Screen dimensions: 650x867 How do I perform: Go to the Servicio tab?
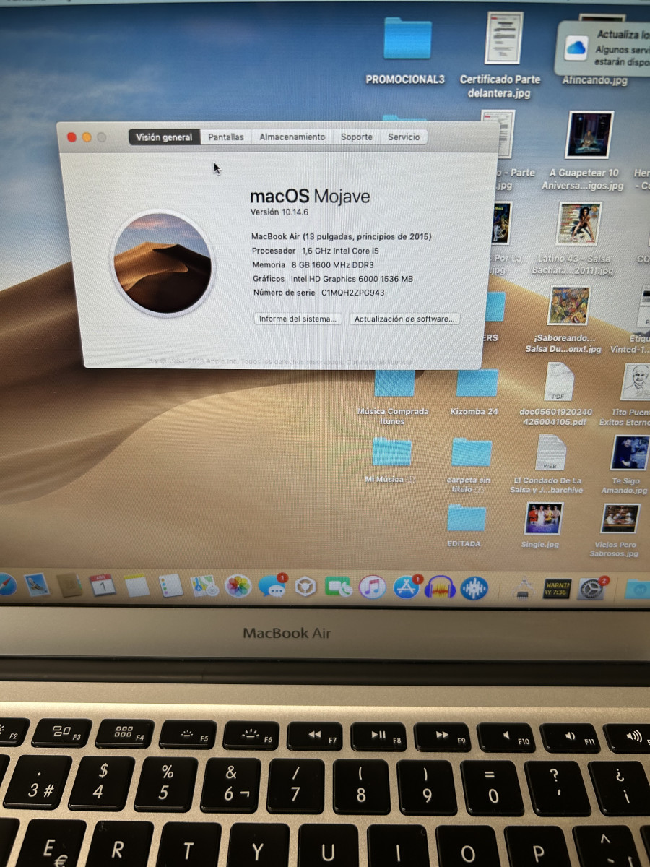click(404, 137)
